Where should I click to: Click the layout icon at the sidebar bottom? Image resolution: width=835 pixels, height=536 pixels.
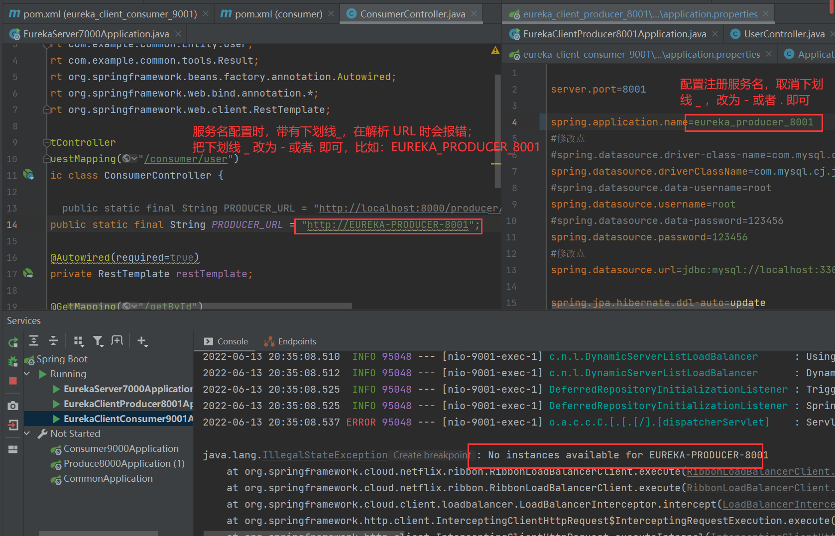pyautogui.click(x=13, y=449)
